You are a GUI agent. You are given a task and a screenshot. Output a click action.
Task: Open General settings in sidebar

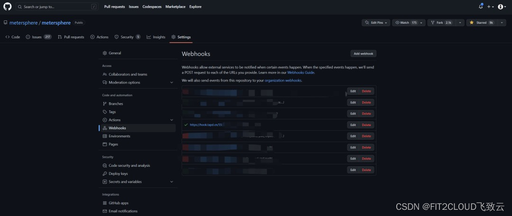click(137, 53)
